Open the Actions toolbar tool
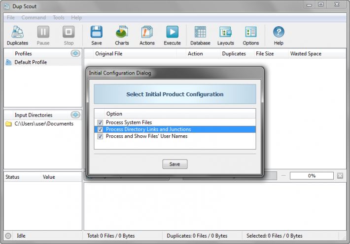The width and height of the screenshot is (350, 244). [147, 32]
